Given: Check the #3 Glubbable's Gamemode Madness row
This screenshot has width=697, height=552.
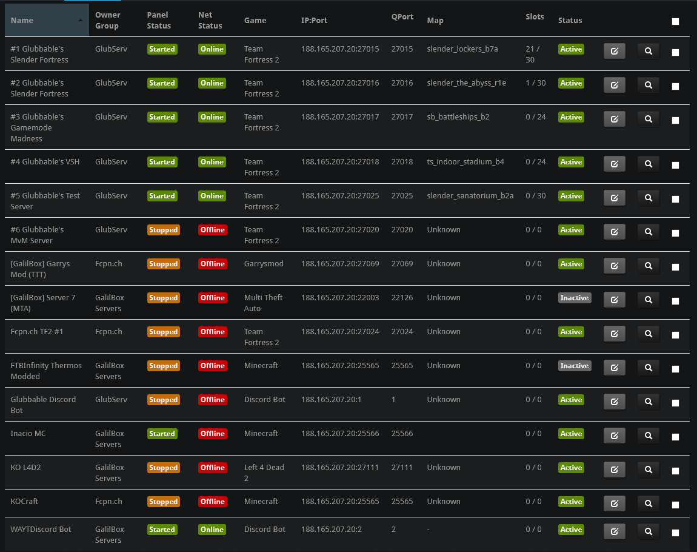Looking at the screenshot, I should 675,121.
